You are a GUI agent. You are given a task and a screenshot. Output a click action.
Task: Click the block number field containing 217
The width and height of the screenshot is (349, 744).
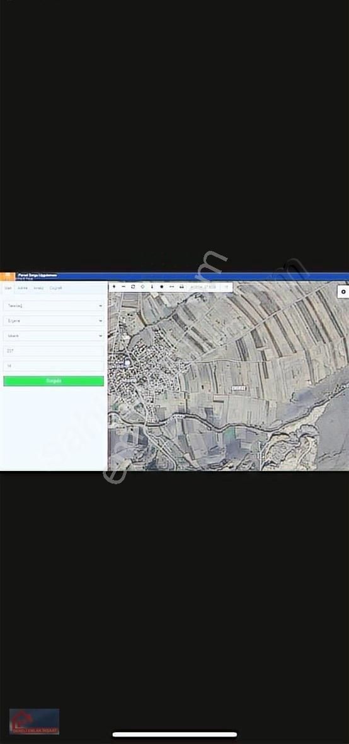coord(54,351)
